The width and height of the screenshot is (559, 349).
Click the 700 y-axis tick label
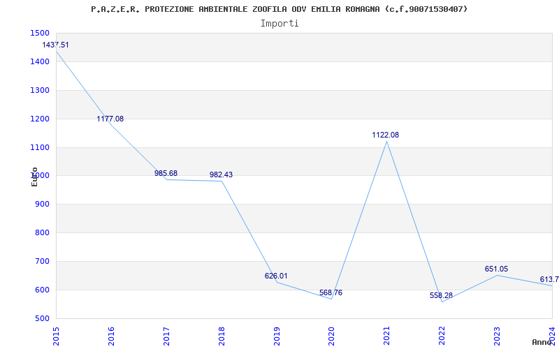(x=43, y=261)
